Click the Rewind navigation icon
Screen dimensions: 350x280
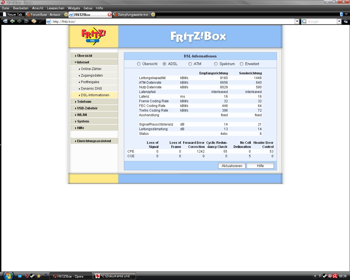pos(5,21)
